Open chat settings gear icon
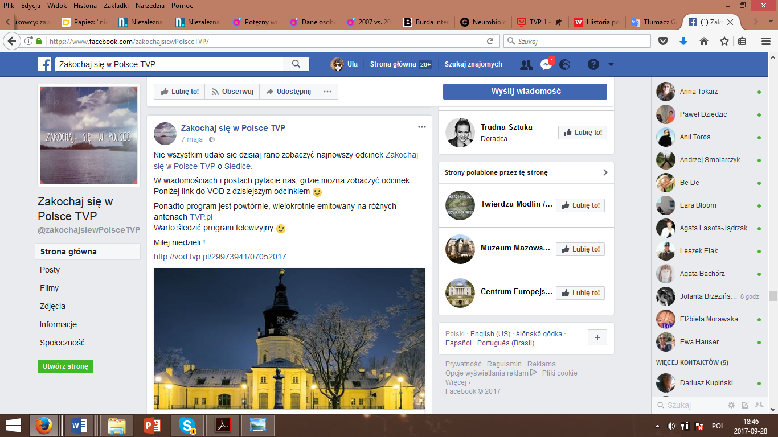 point(731,405)
